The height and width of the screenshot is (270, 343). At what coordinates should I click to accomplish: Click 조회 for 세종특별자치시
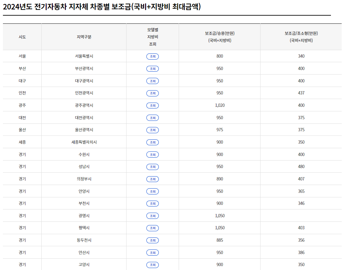click(x=152, y=142)
